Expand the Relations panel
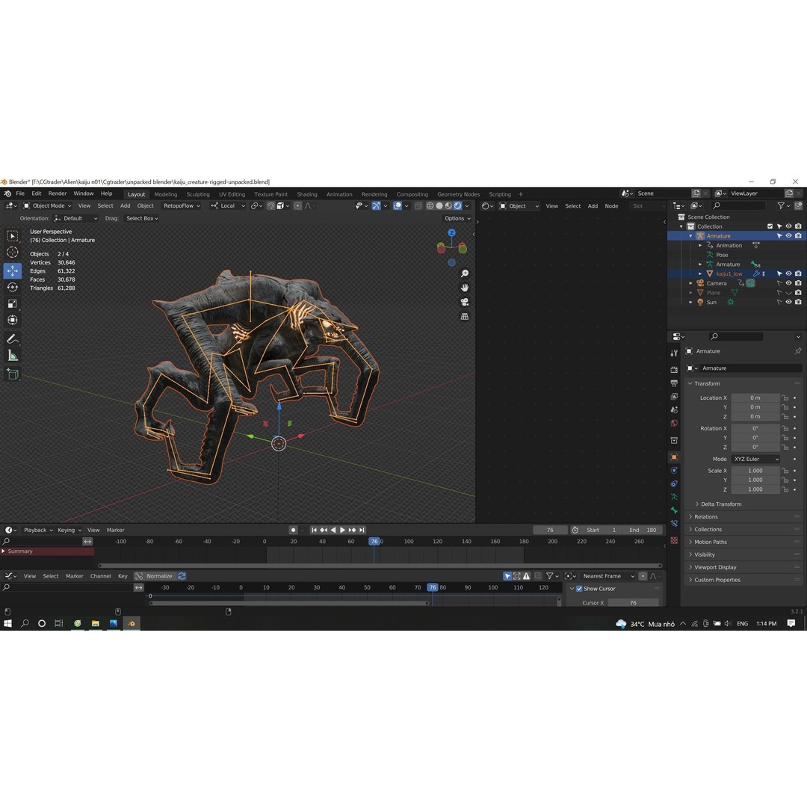 coord(705,517)
